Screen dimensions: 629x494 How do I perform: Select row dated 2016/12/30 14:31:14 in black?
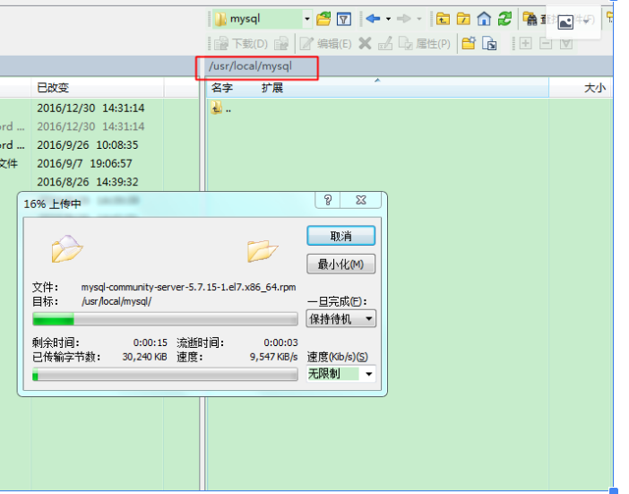90,108
